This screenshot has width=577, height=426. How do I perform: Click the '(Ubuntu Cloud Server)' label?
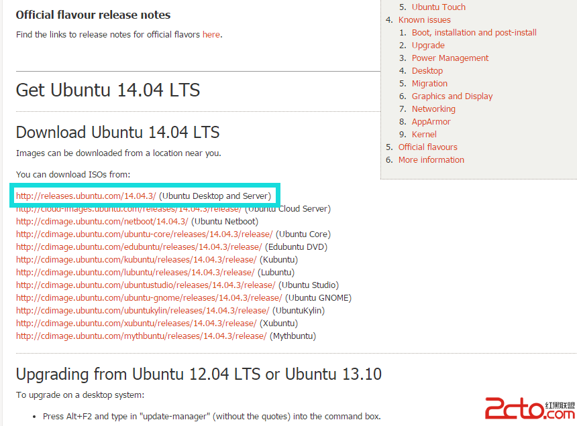tap(288, 208)
